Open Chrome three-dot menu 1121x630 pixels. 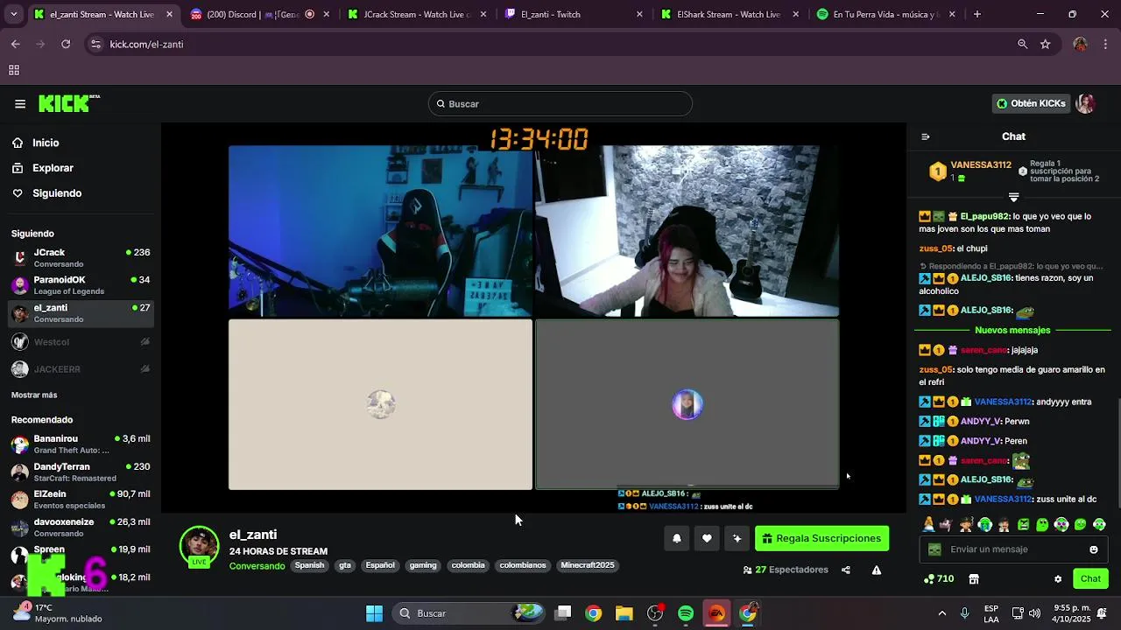point(1106,44)
